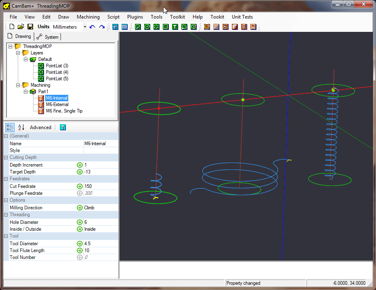The height and width of the screenshot is (290, 376).
Task: Click the Advanced properties button
Action: [40, 127]
